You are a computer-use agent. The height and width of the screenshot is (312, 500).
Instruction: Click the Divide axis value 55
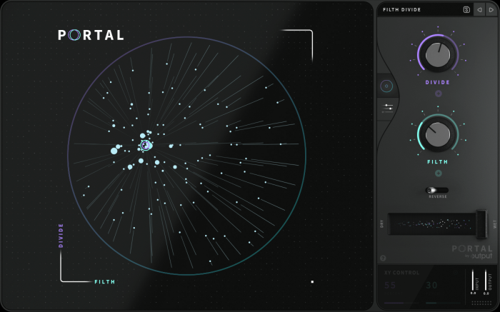pyautogui.click(x=390, y=285)
